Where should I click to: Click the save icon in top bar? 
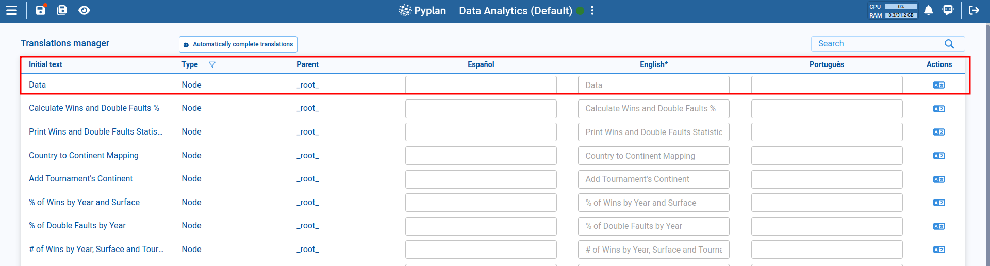coord(41,10)
